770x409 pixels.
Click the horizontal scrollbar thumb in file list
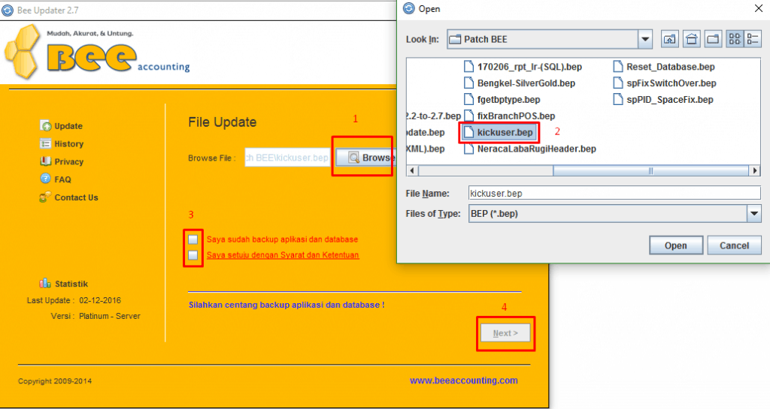click(651, 170)
